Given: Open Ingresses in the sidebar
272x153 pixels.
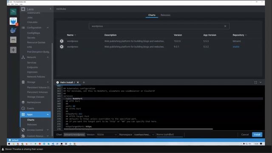Looking at the screenshot, I should click(32, 72).
